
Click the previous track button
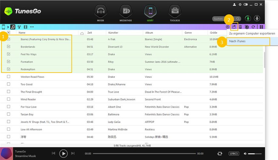[54, 153]
